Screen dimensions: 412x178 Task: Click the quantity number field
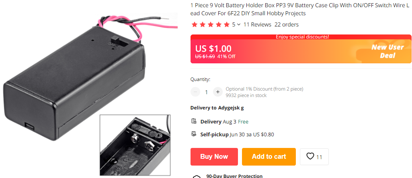[x=207, y=92]
